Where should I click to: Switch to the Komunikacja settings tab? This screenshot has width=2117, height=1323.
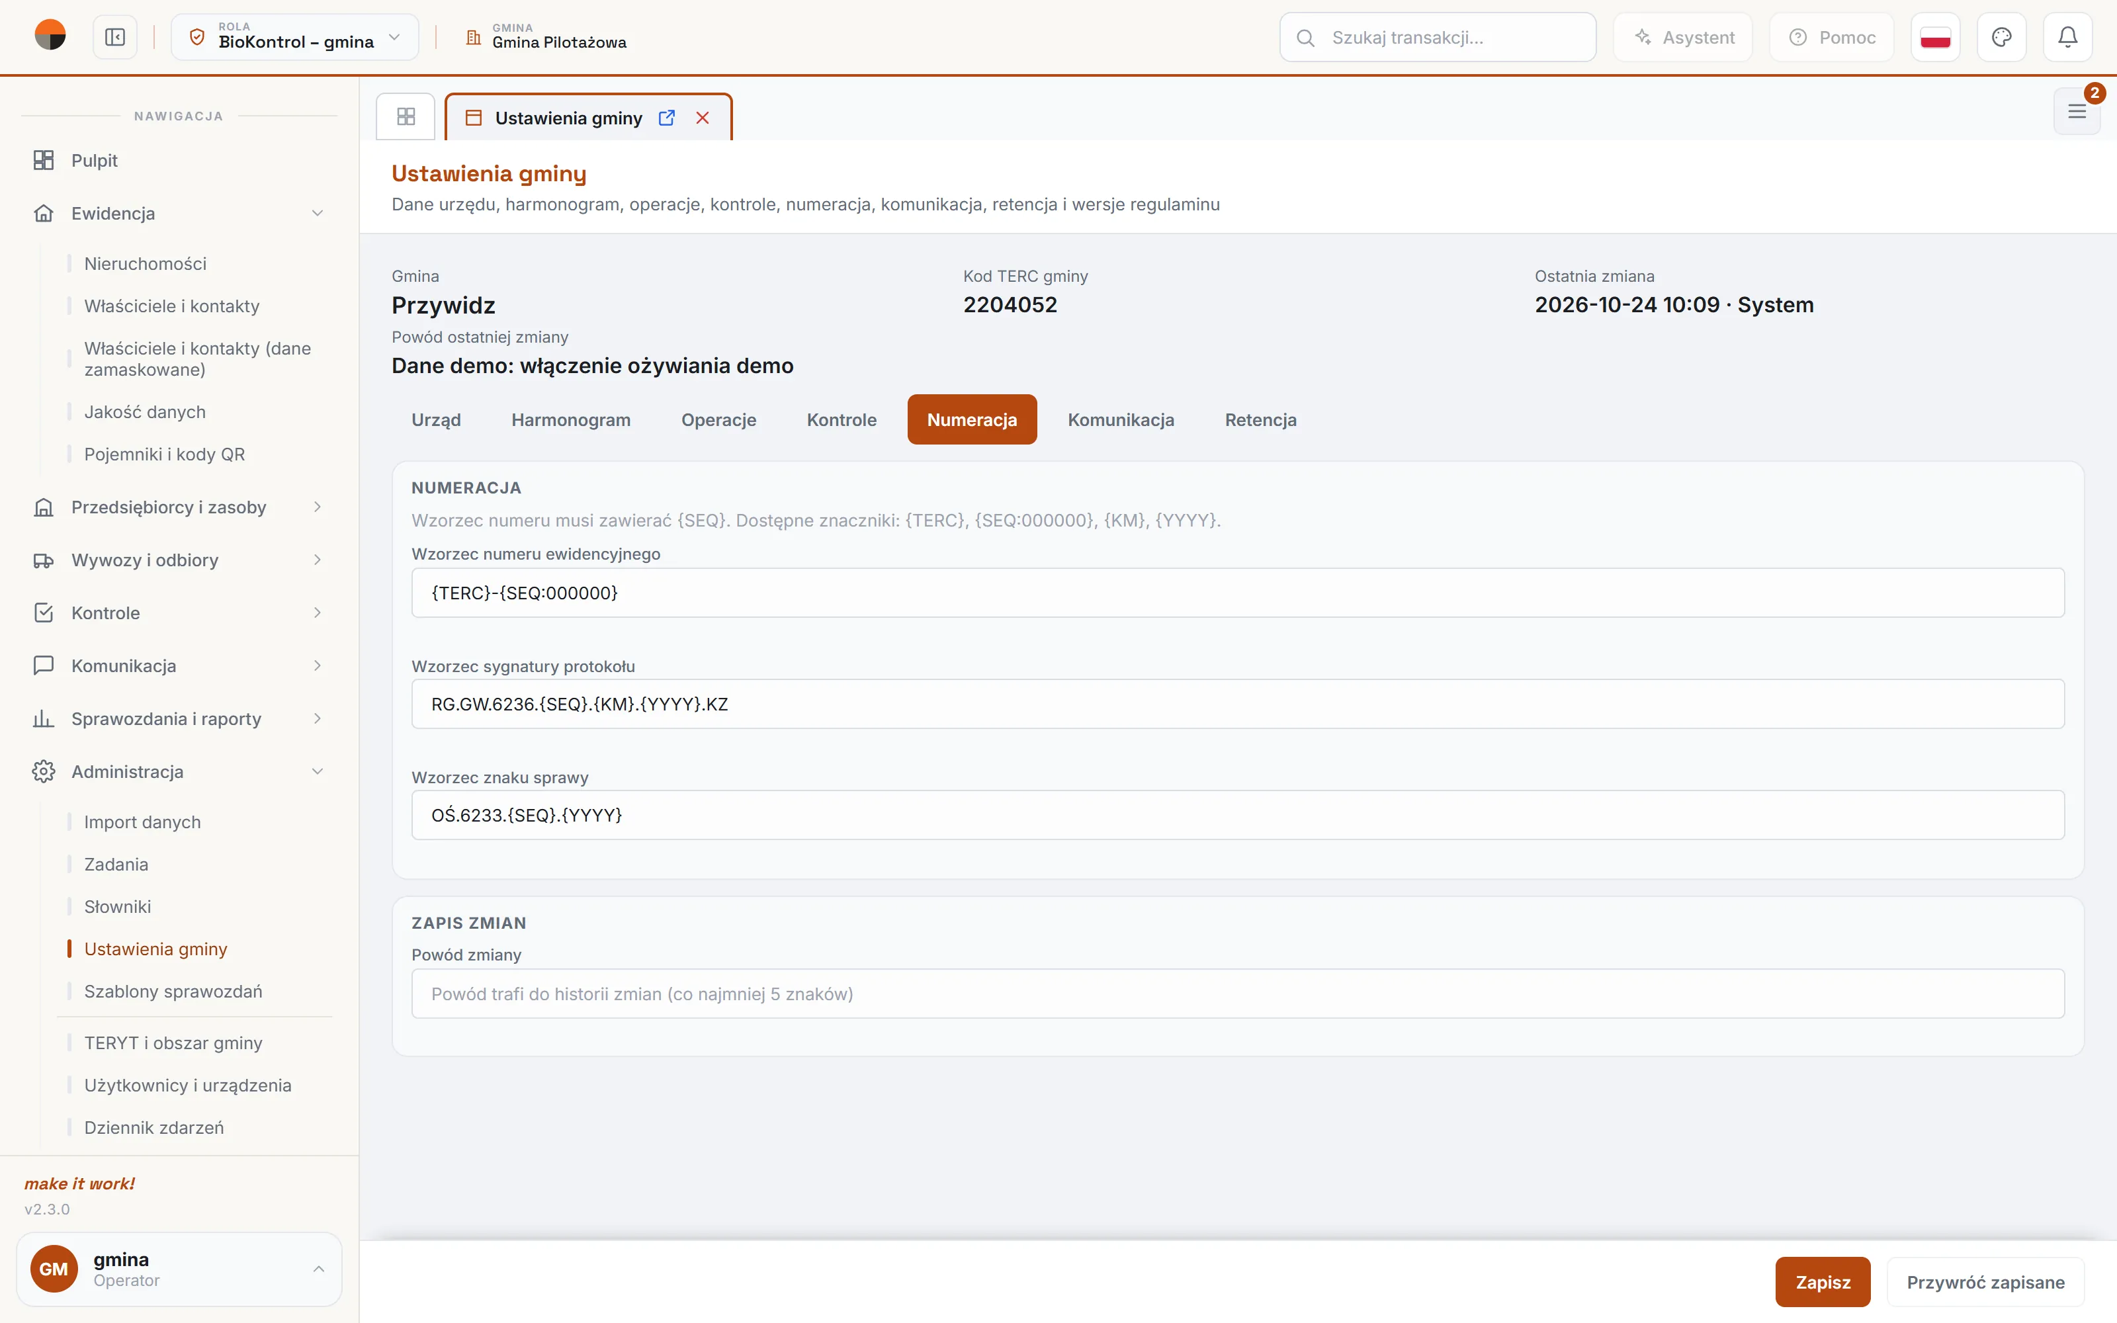1121,420
